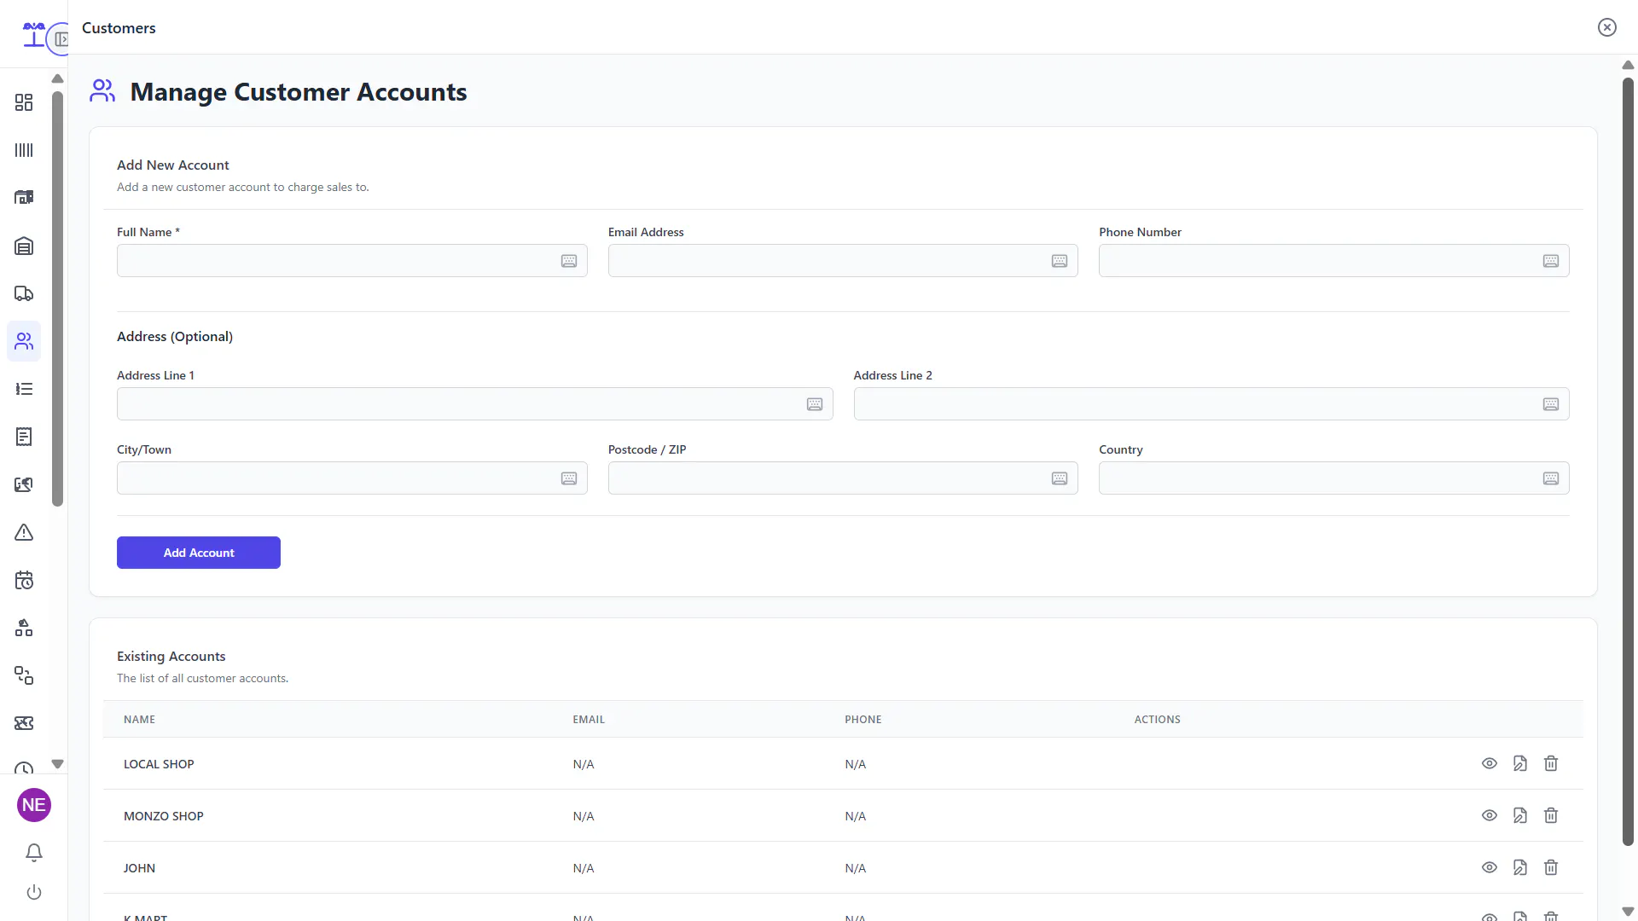Open virtual keyboard for Email Address field
Image resolution: width=1638 pixels, height=921 pixels.
point(1060,261)
